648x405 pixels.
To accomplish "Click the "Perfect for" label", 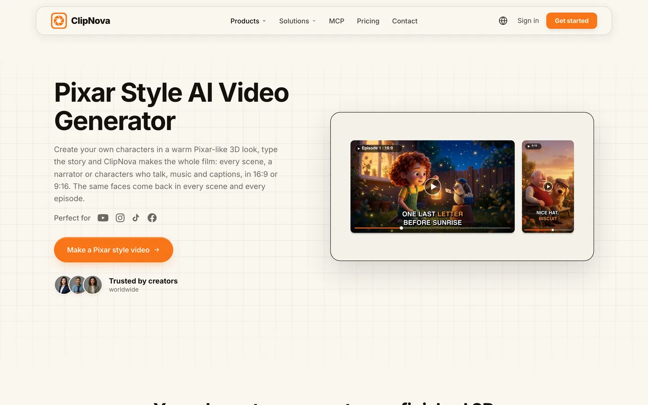I will click(72, 218).
